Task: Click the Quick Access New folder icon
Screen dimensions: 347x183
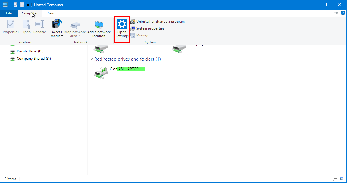Action: coord(22,5)
